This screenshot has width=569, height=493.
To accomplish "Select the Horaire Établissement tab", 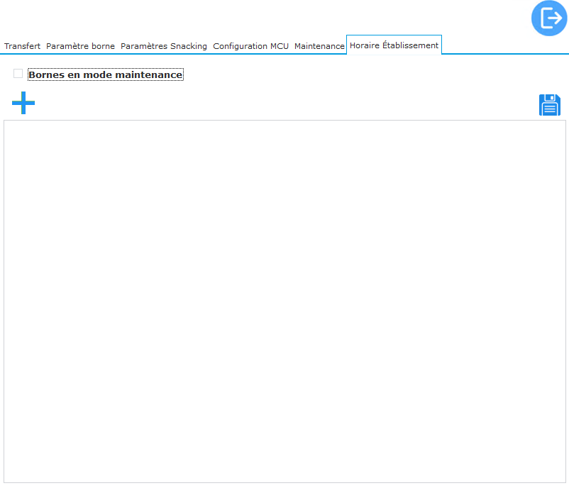I will coord(394,45).
